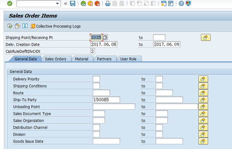Click the Execute clock icon

click(x=10, y=26)
